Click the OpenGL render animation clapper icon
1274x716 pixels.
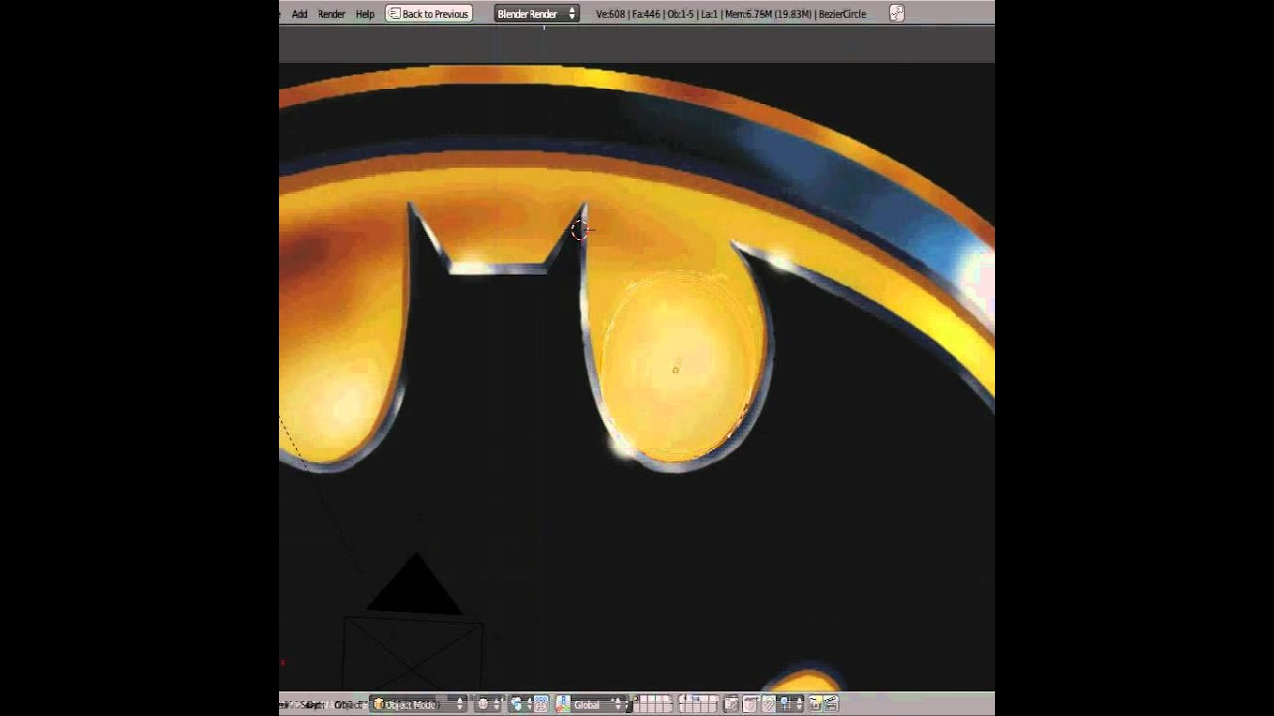(830, 704)
